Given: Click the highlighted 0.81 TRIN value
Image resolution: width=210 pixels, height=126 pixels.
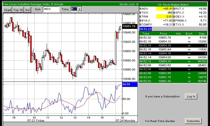Looking at the screenshot, I should tap(164, 17).
